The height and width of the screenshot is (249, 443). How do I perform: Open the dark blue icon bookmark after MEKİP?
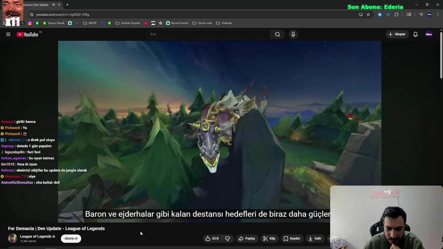pyautogui.click(x=102, y=23)
